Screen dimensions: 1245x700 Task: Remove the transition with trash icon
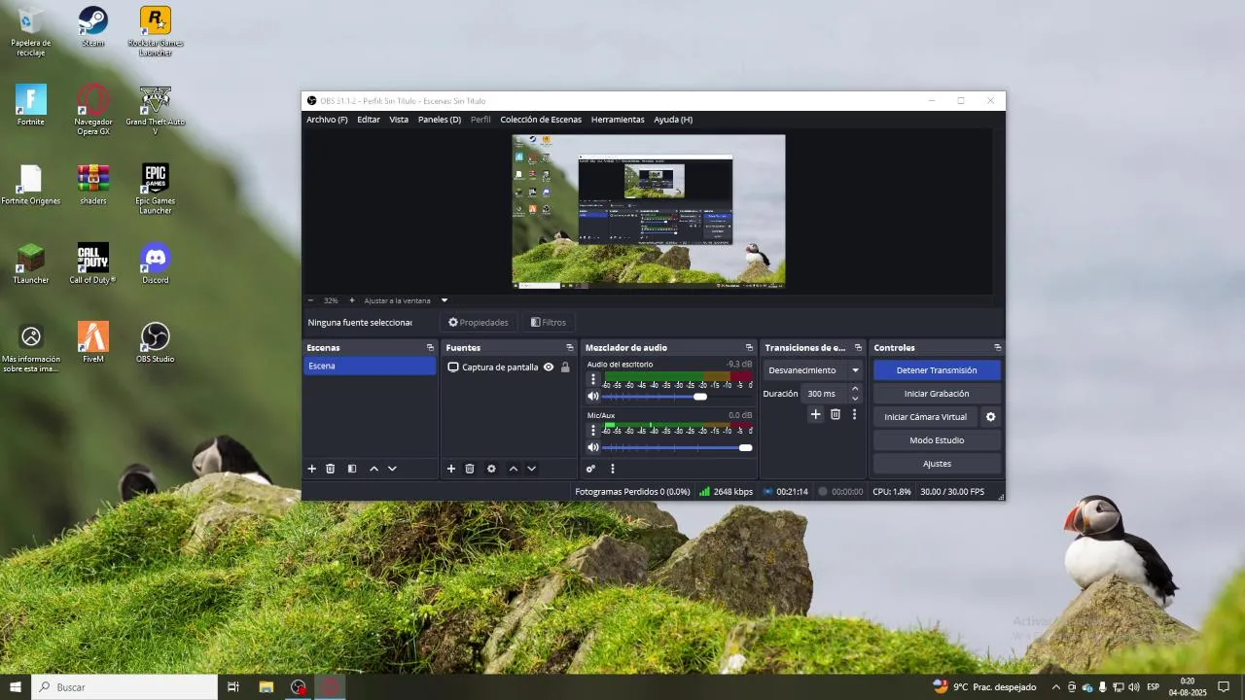pos(836,414)
